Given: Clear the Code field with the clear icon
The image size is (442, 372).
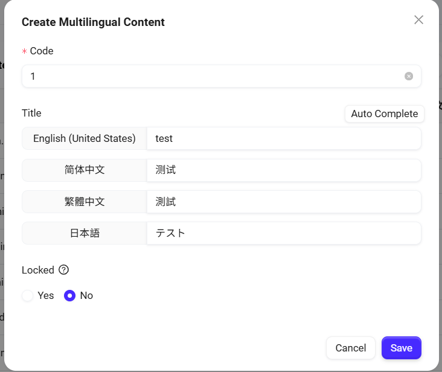Looking at the screenshot, I should coord(409,76).
